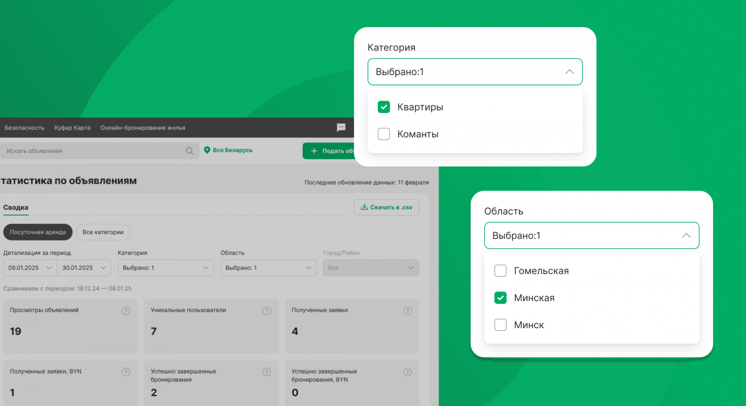Viewport: 746px width, 406px height.
Task: Open the start date 09.01.2025 dropdown
Action: click(x=30, y=268)
